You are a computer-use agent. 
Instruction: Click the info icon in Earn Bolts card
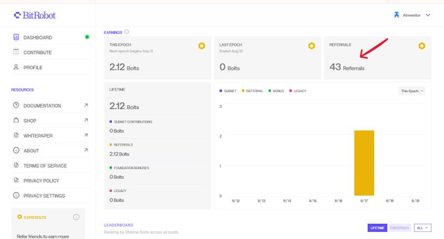(76, 217)
